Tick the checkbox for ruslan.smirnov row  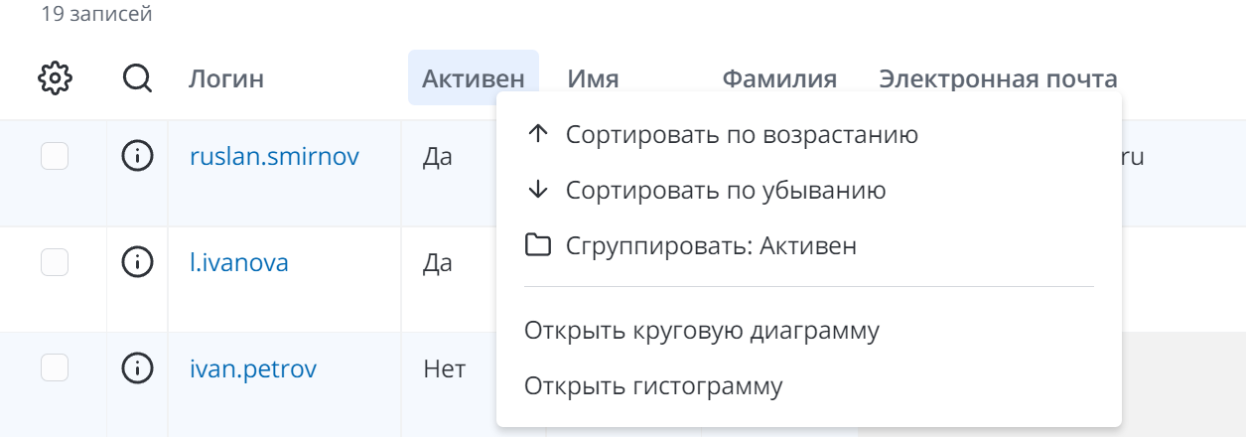tap(55, 156)
